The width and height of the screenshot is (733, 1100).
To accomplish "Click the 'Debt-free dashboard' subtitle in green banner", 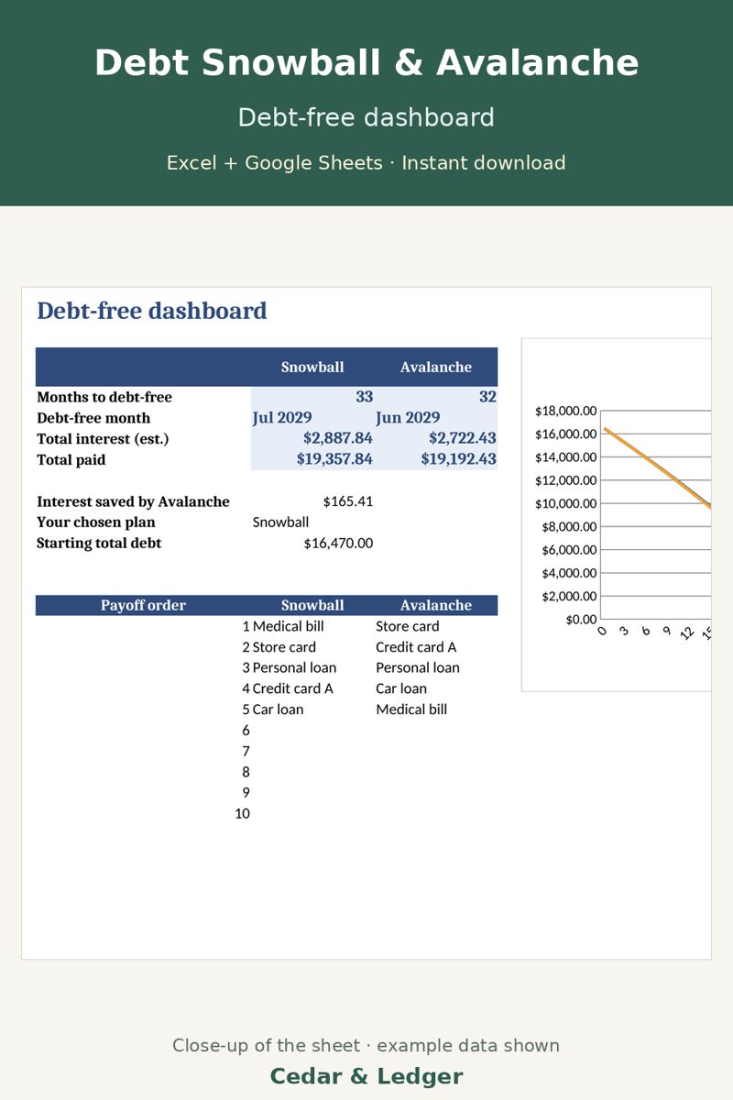I will pyautogui.click(x=366, y=117).
